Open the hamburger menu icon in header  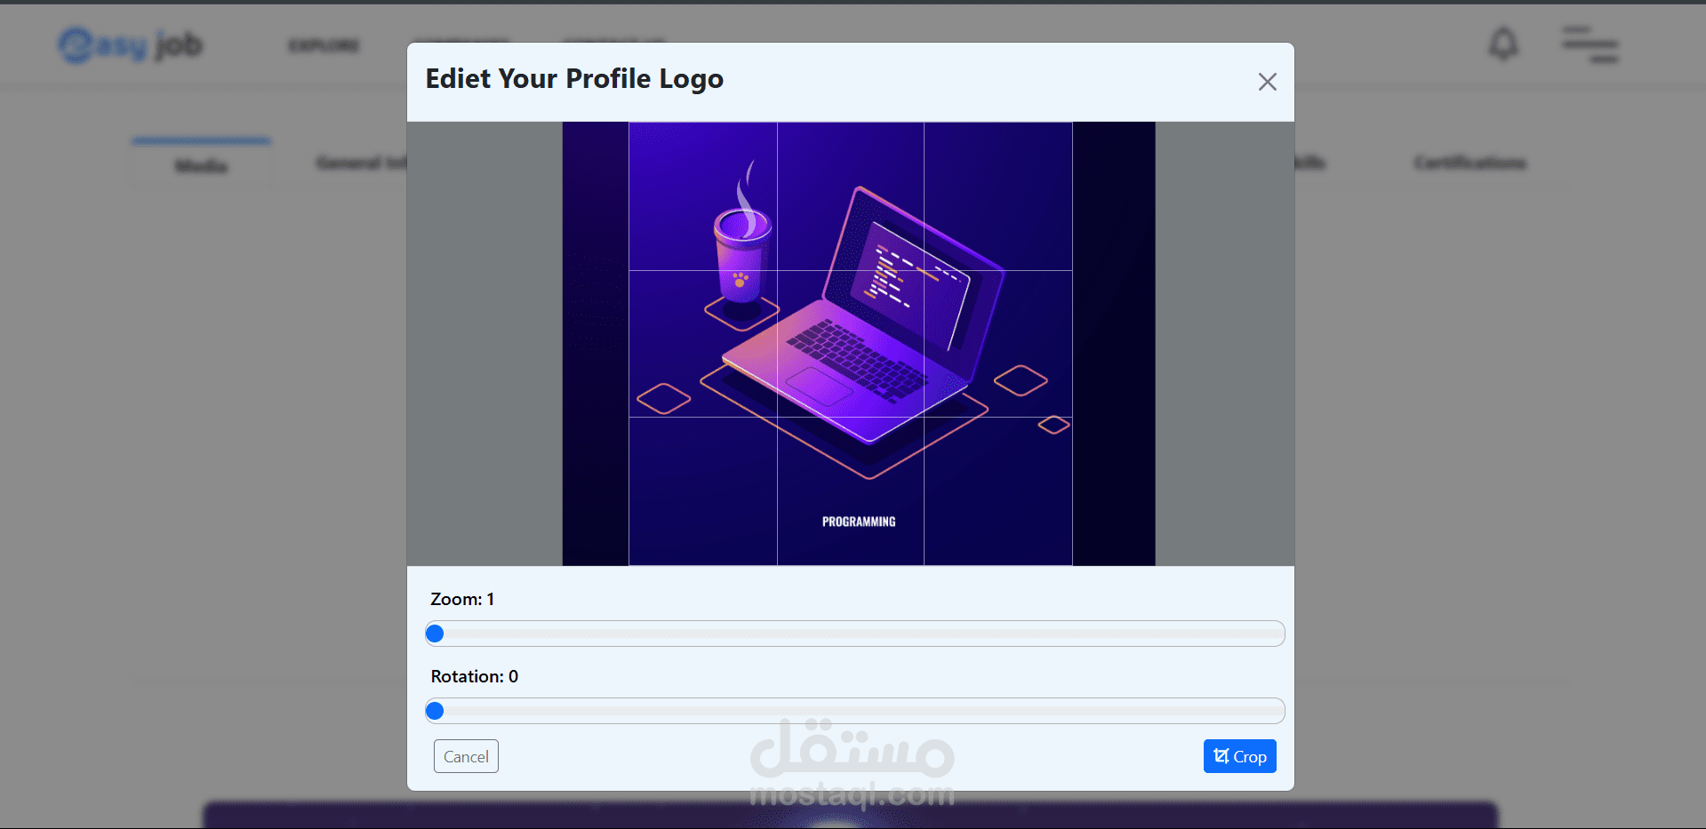click(x=1590, y=44)
